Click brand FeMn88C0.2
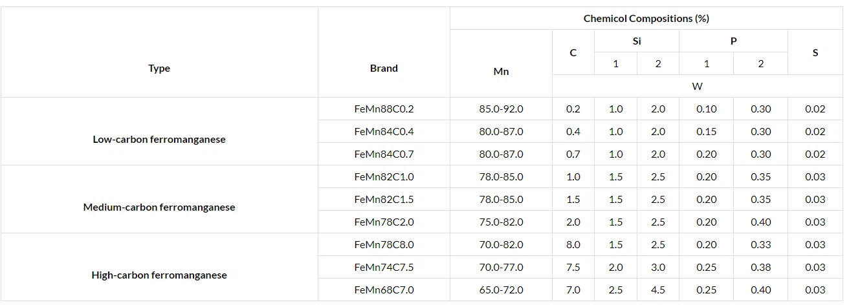Screen dimensions: 849x307 [x=384, y=109]
